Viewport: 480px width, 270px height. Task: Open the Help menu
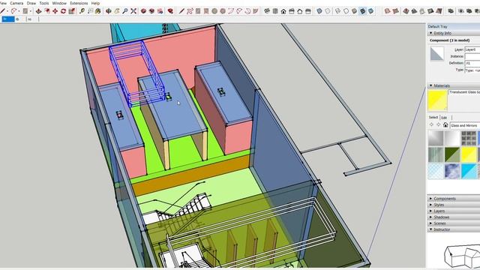[x=95, y=3]
